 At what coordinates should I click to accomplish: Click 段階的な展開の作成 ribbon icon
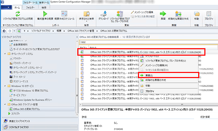(x=178, y=14)
